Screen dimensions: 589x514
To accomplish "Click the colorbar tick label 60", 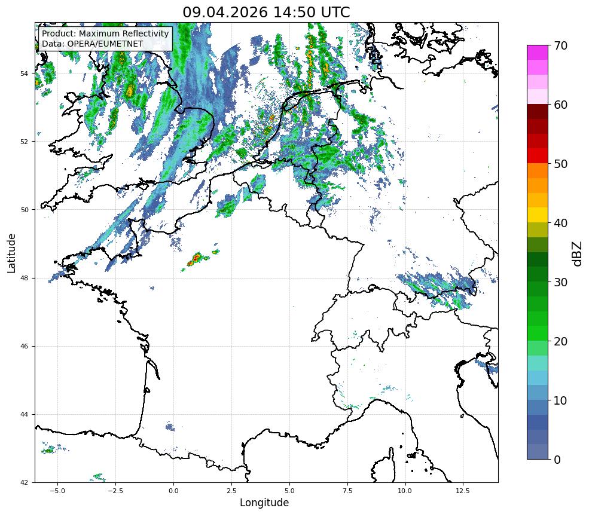I will (x=560, y=105).
